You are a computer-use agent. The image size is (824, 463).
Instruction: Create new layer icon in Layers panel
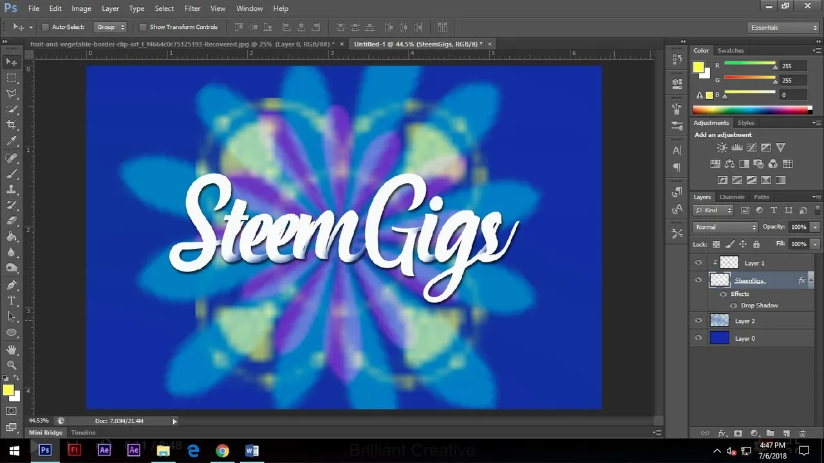pyautogui.click(x=787, y=433)
